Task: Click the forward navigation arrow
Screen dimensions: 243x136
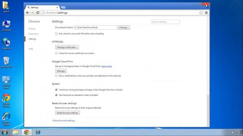Action: point(33,12)
